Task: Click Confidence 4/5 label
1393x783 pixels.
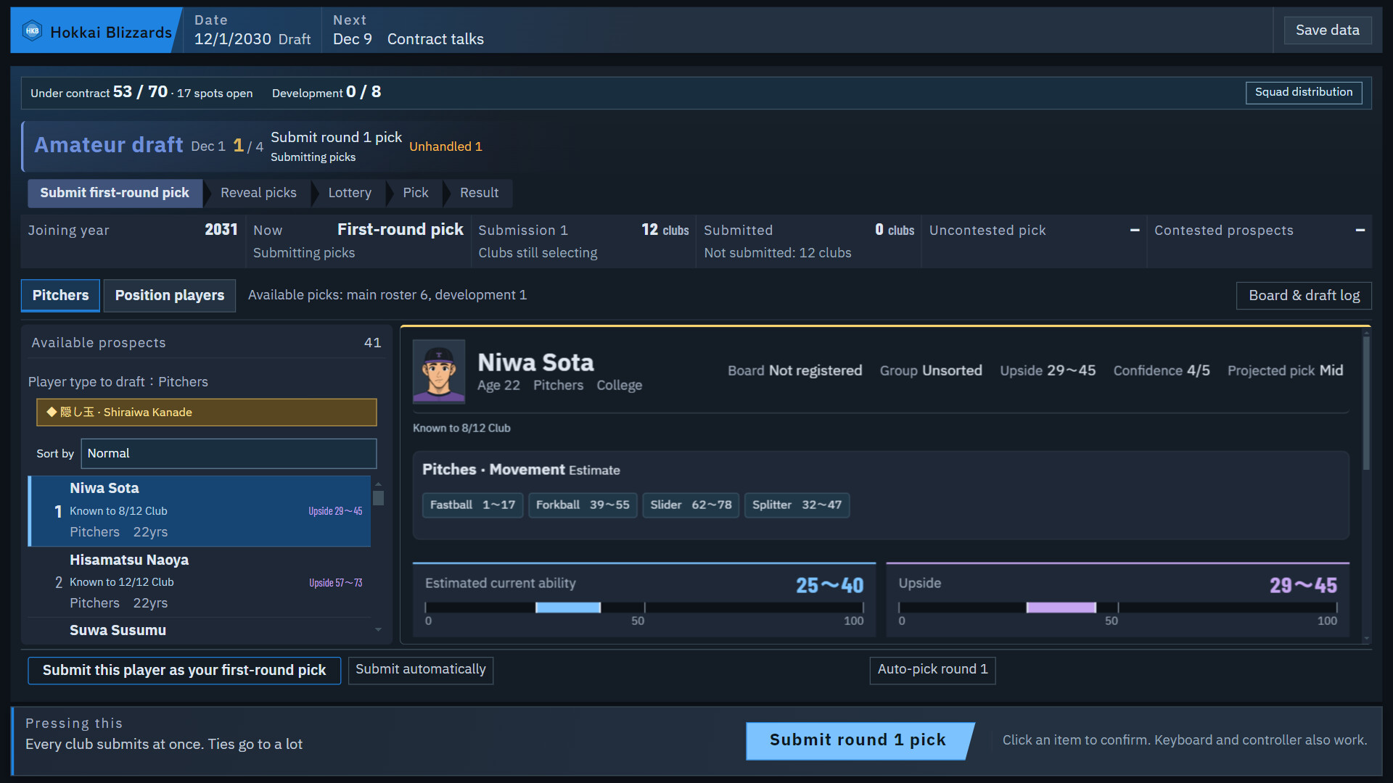Action: (x=1162, y=370)
